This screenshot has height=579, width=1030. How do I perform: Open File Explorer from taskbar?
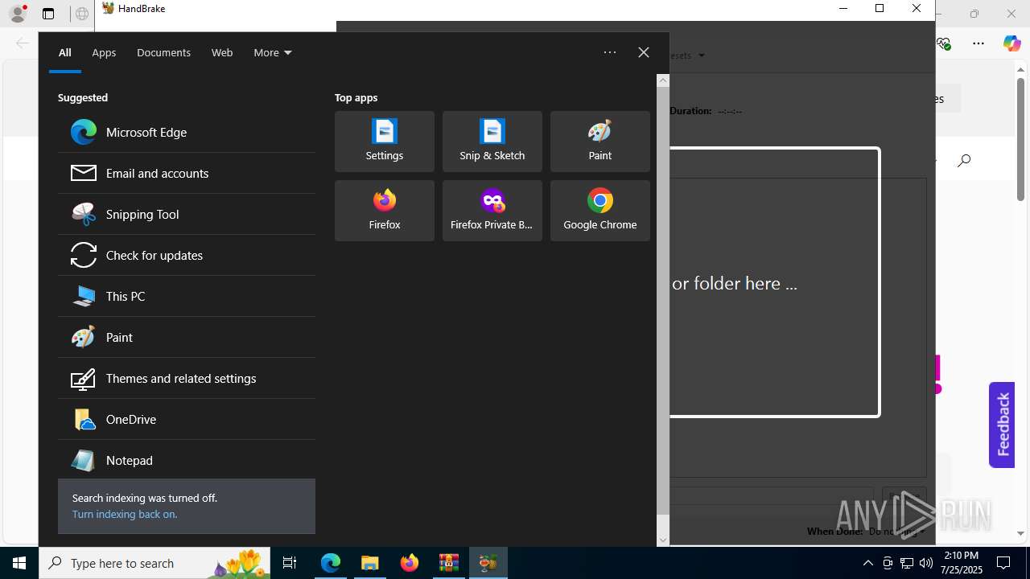point(370,563)
